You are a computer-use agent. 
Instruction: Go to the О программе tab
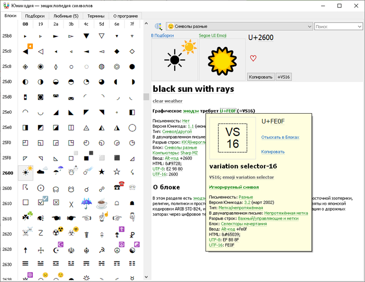pos(125,16)
